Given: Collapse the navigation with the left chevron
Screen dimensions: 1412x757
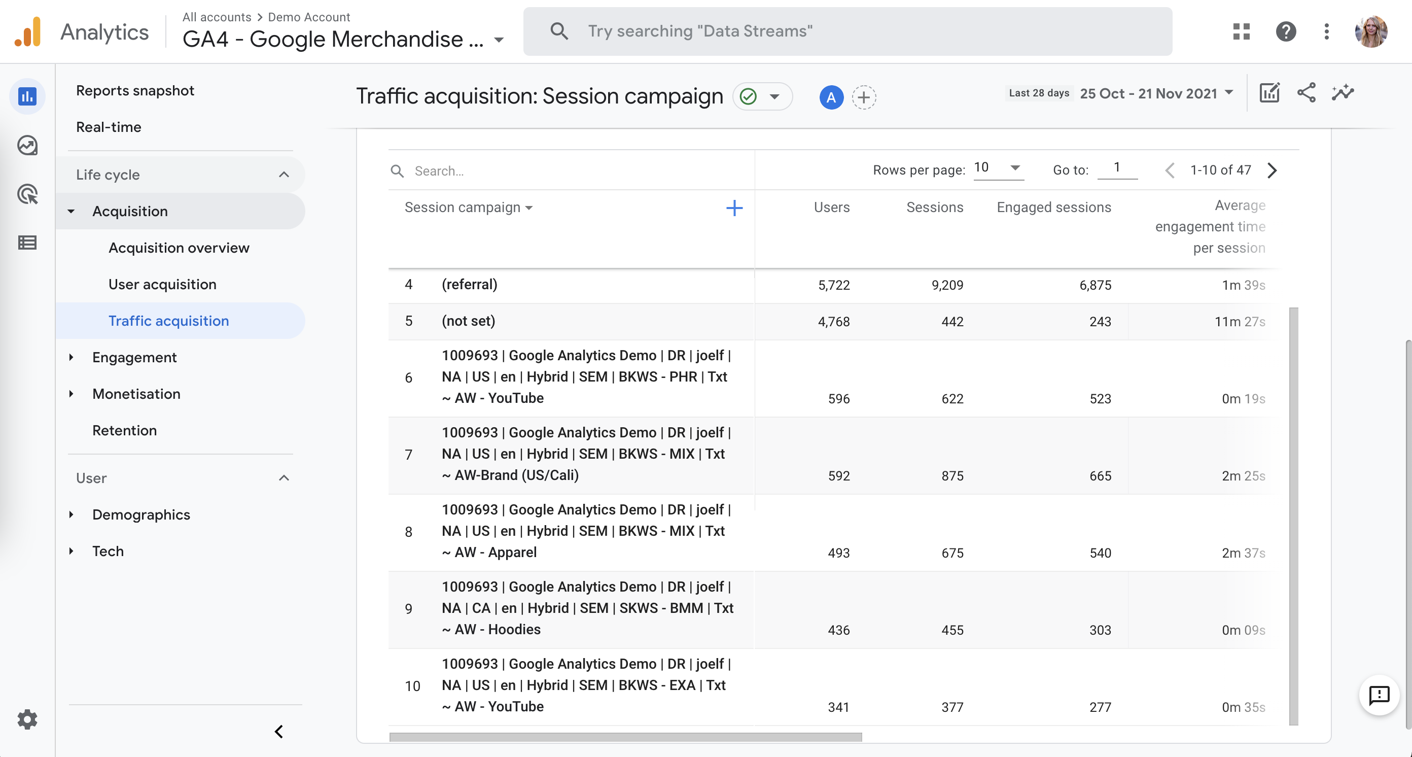Looking at the screenshot, I should pyautogui.click(x=279, y=732).
